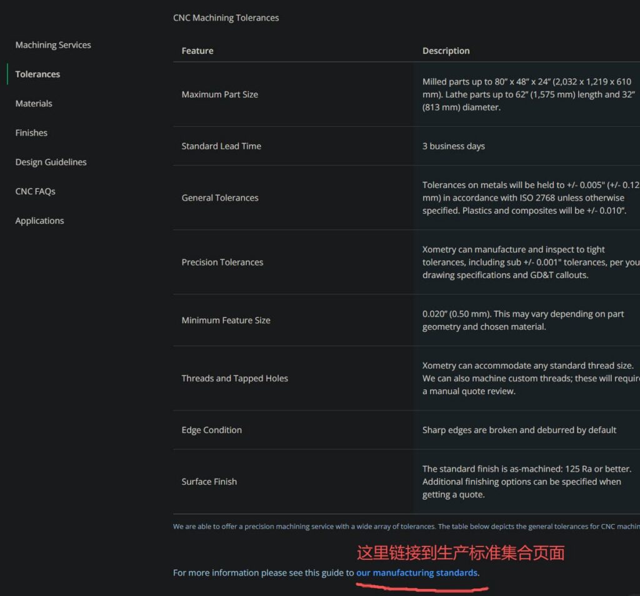This screenshot has width=640, height=596.
Task: Follow the 'our manufacturing standards' link
Action: tap(417, 573)
